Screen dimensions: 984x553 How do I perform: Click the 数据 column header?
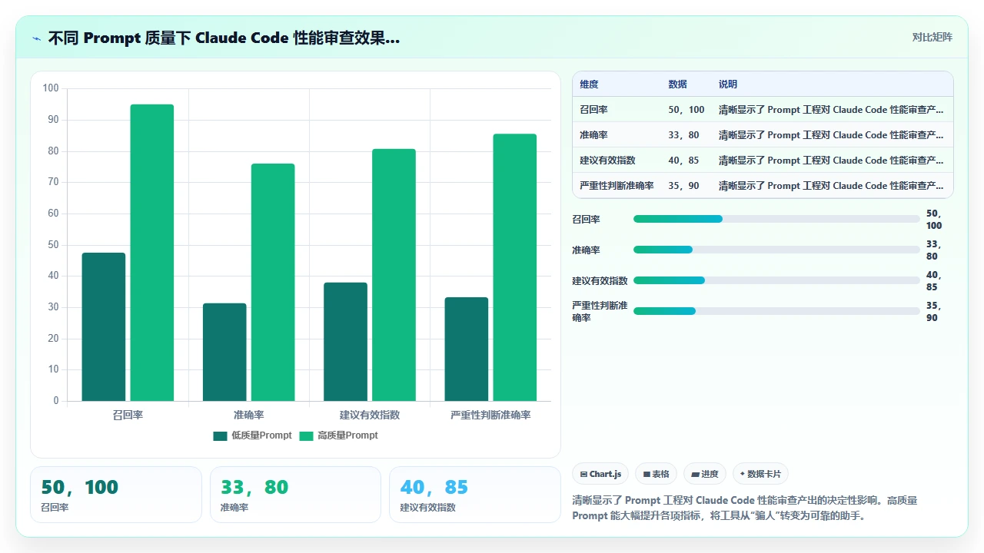click(677, 84)
